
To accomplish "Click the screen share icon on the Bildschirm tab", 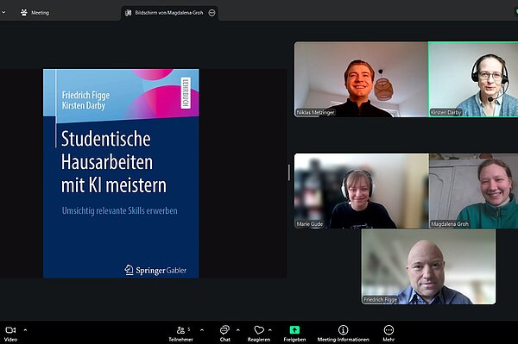I will point(128,13).
